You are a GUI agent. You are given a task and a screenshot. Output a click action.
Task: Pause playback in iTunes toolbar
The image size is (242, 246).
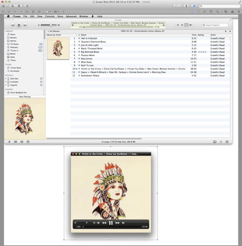click(x=19, y=25)
